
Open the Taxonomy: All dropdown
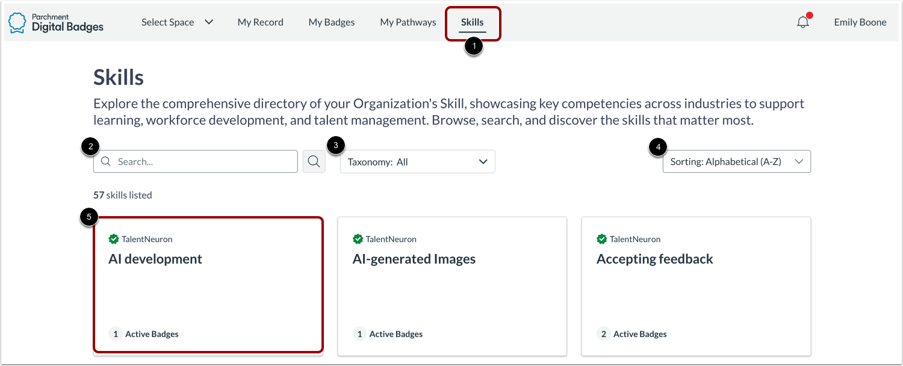pyautogui.click(x=417, y=162)
